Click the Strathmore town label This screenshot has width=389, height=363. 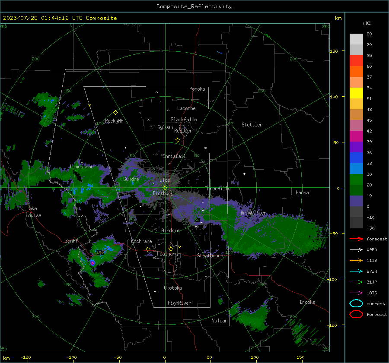tap(210, 256)
